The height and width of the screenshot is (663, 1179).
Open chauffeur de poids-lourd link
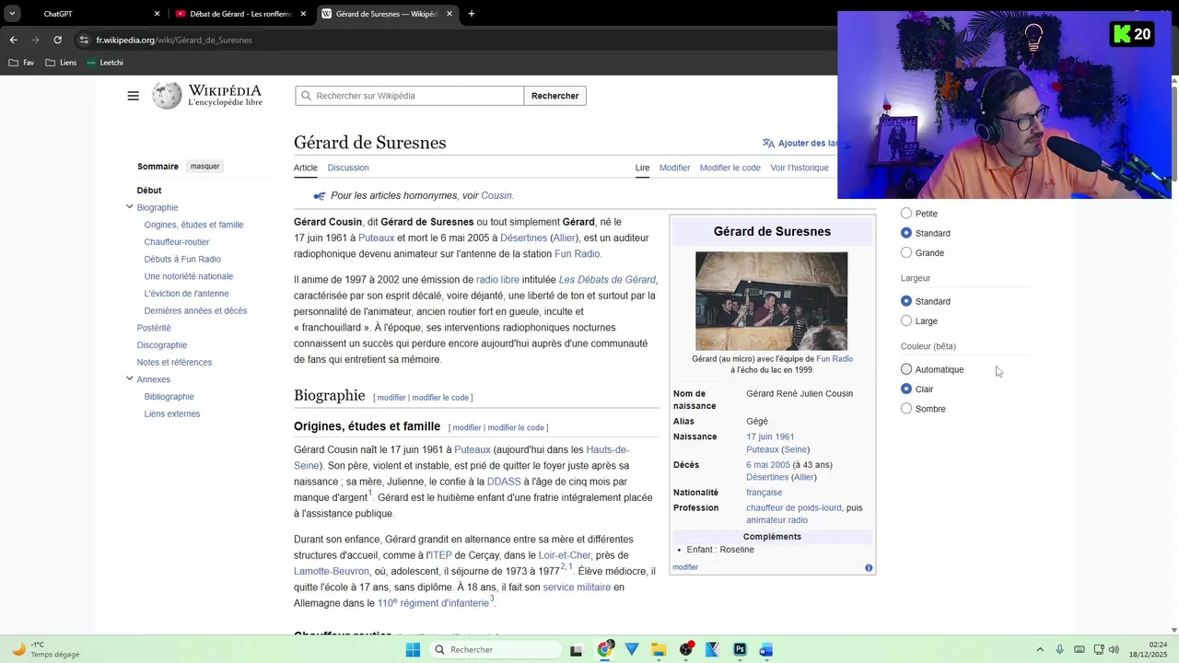click(x=793, y=507)
